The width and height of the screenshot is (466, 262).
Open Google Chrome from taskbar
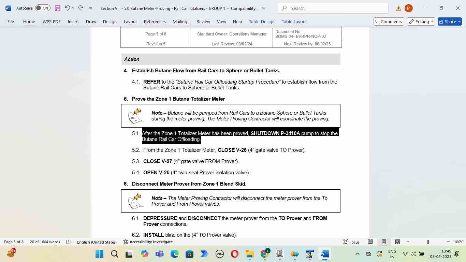265,254
